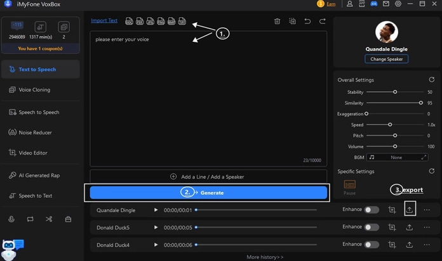Click the Speed slider handle

point(390,125)
